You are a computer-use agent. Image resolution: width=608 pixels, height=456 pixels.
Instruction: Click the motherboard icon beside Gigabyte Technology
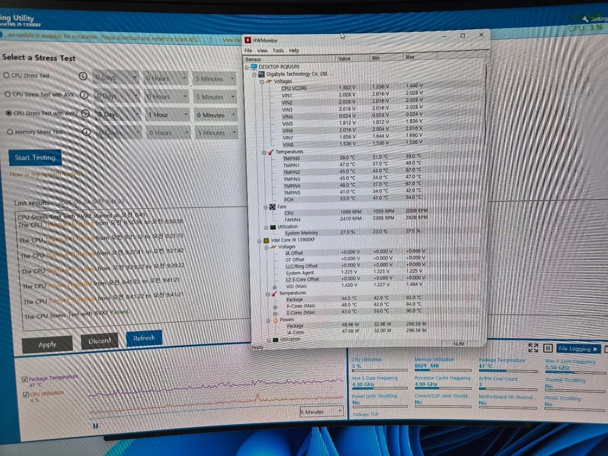pyautogui.click(x=261, y=74)
